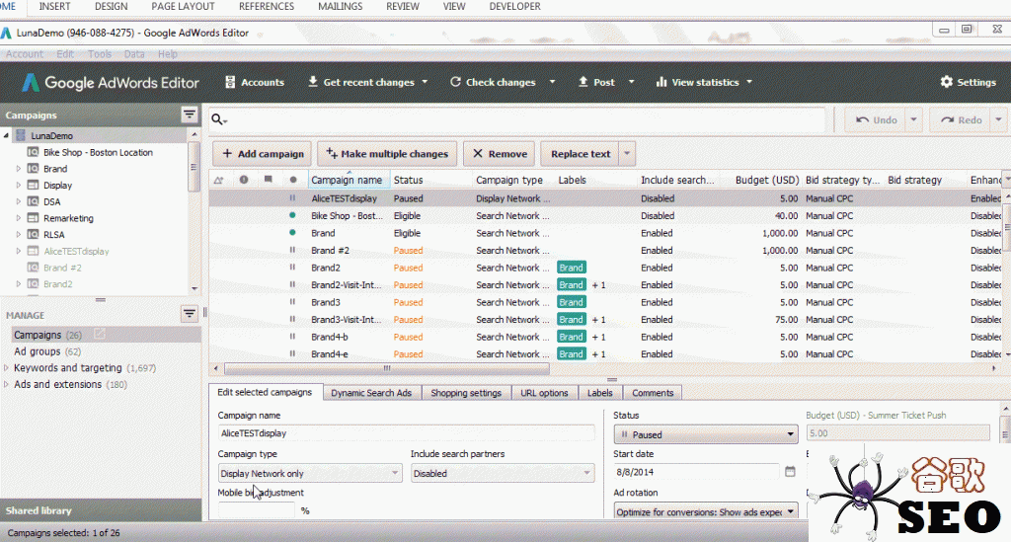Open Replace text dropdown arrow
1011x542 pixels.
point(627,153)
